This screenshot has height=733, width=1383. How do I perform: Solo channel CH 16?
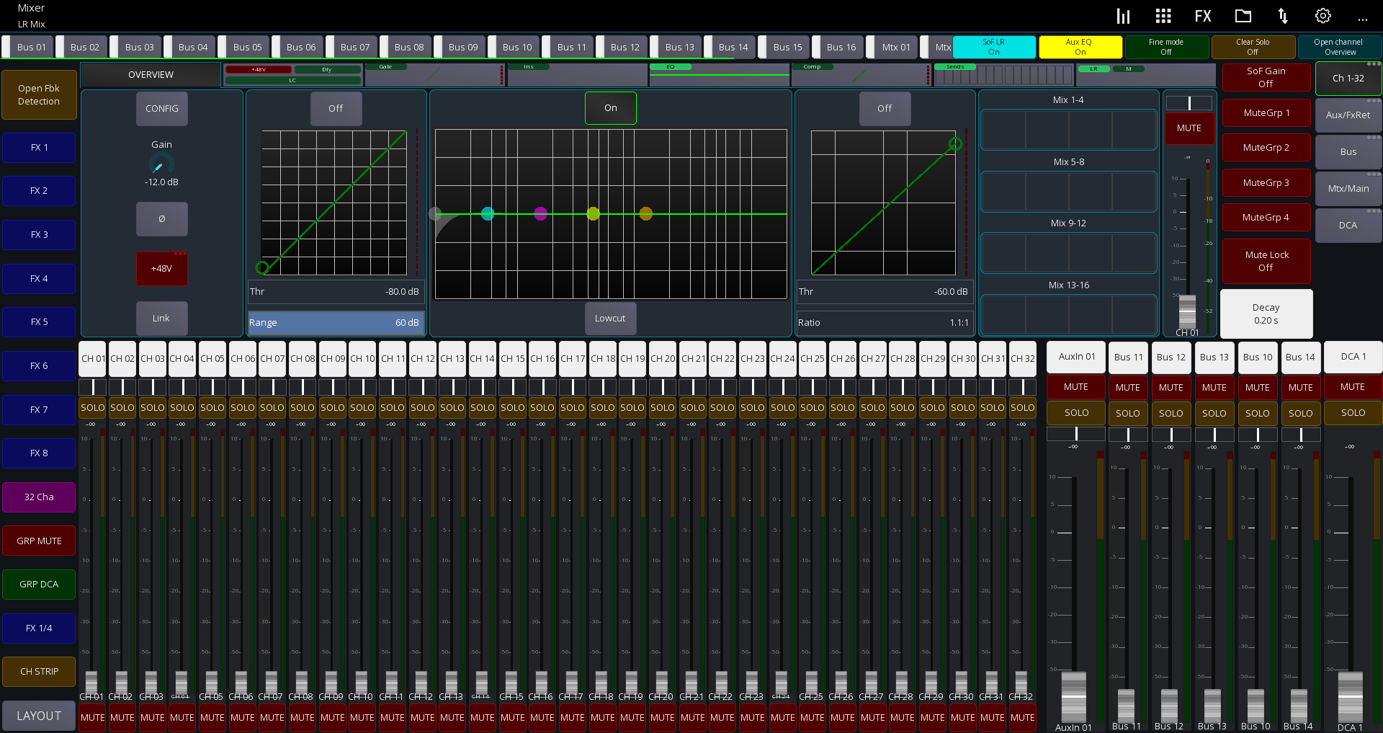coord(542,408)
